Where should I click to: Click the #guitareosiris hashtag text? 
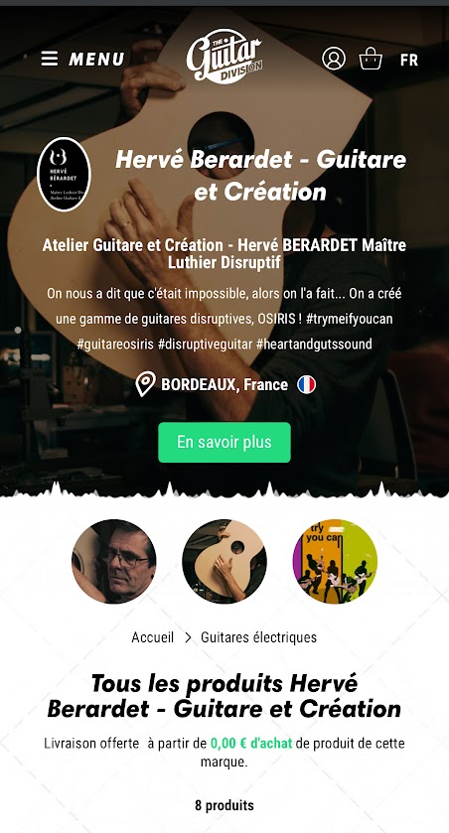click(x=115, y=345)
